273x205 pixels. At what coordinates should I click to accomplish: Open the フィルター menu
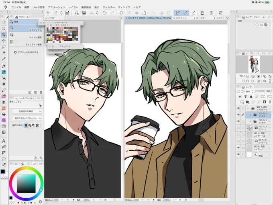[x=108, y=7]
